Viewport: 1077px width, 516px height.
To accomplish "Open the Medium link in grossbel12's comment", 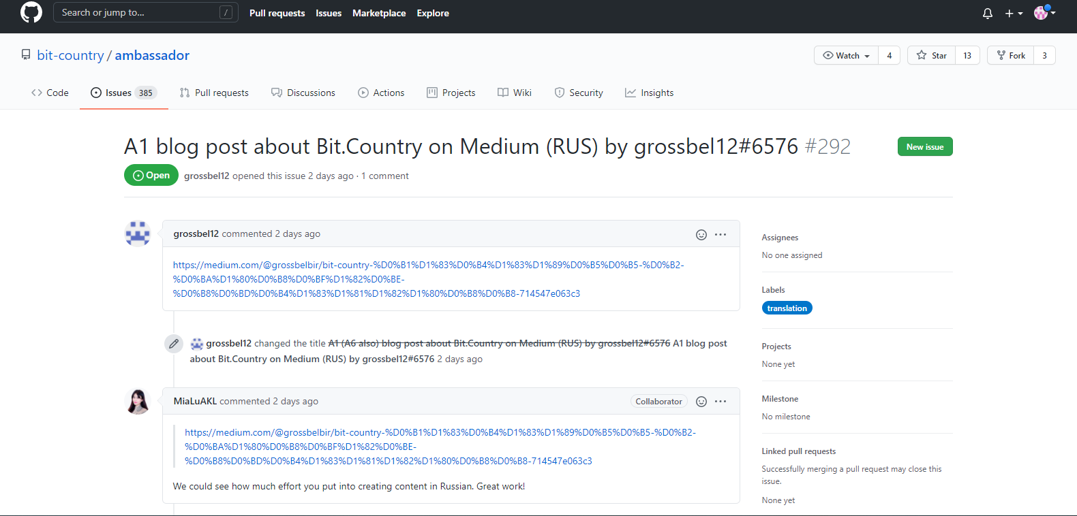I will [x=429, y=279].
